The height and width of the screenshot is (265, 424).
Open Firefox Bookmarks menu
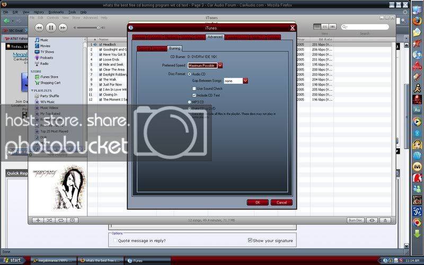[x=56, y=12]
